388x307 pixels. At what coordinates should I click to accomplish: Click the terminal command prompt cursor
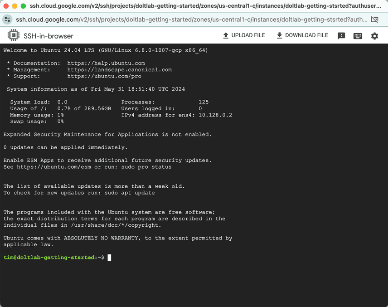[x=109, y=258]
